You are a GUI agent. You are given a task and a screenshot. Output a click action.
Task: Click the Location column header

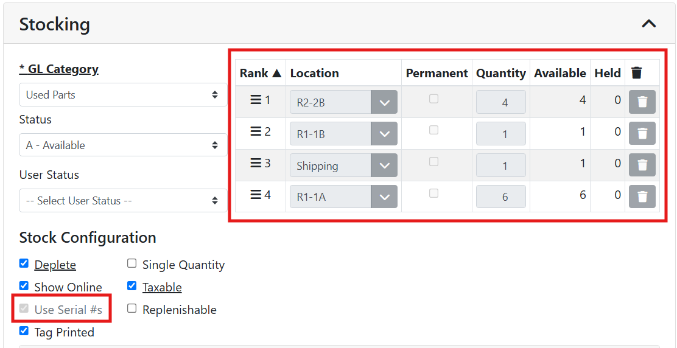(x=314, y=73)
